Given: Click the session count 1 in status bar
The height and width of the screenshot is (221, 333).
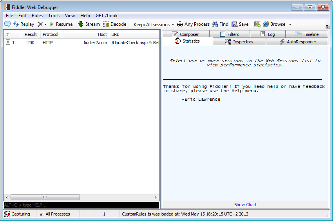Looking at the screenshot, I should click(104, 214).
